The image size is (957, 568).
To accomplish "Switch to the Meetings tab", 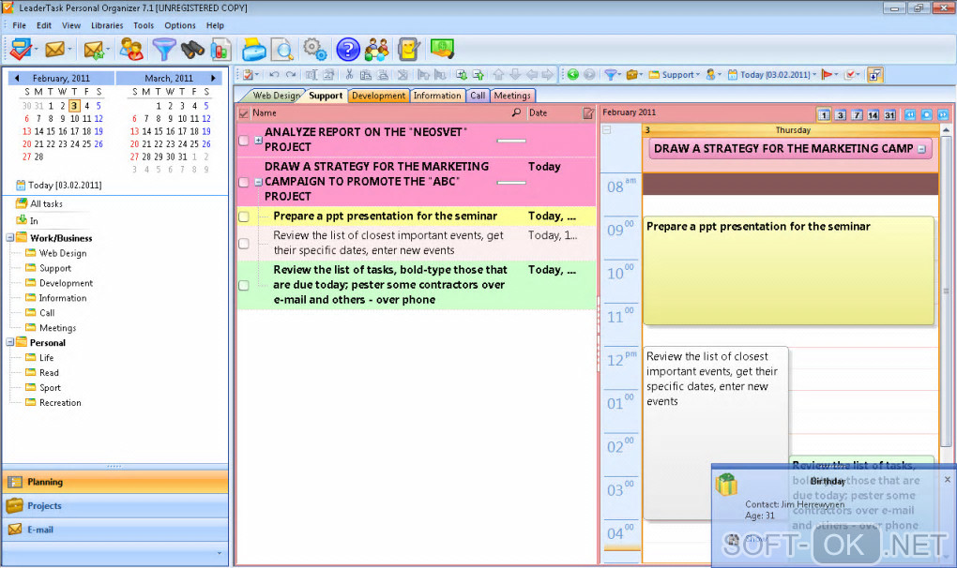I will coord(512,96).
